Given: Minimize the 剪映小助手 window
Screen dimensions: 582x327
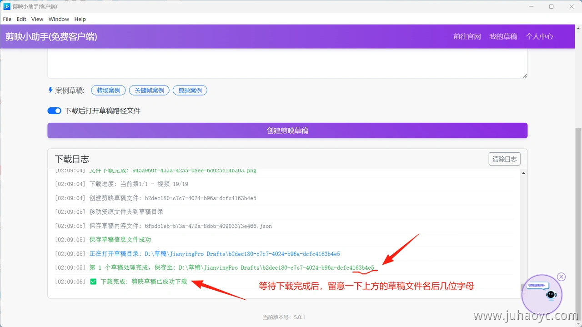Looking at the screenshot, I should pyautogui.click(x=531, y=6).
